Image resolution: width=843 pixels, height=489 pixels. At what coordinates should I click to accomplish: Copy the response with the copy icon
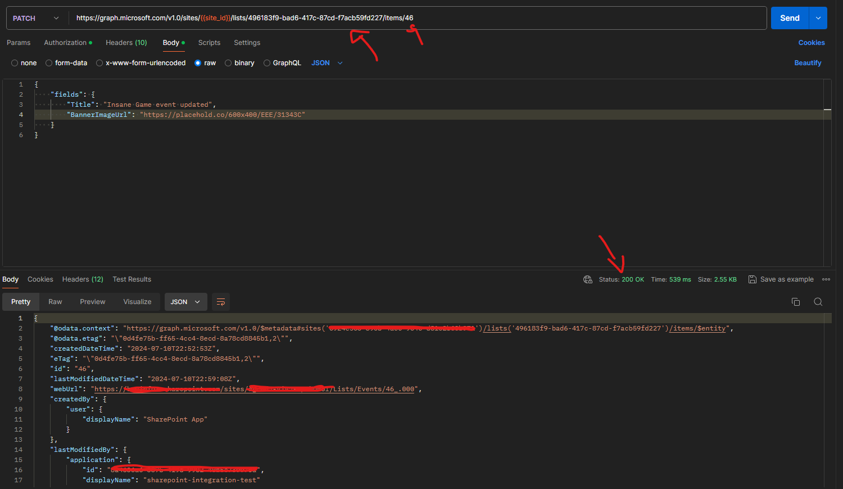(796, 302)
